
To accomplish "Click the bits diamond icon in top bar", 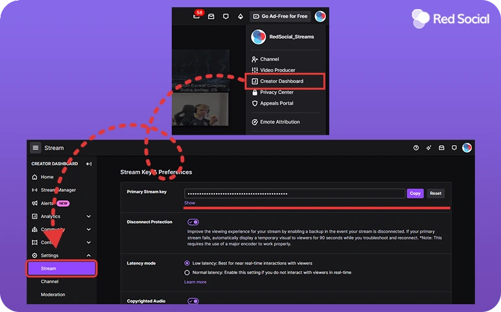I will tap(241, 16).
